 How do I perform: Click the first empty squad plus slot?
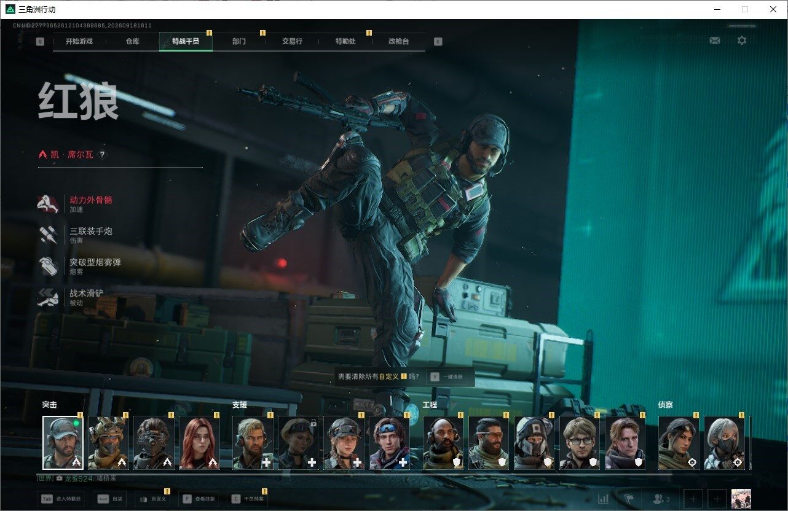click(x=693, y=499)
